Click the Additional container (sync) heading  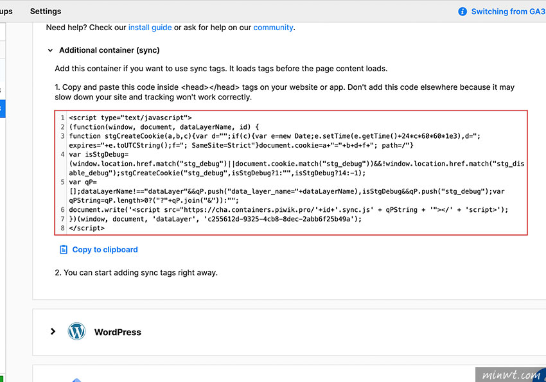109,50
